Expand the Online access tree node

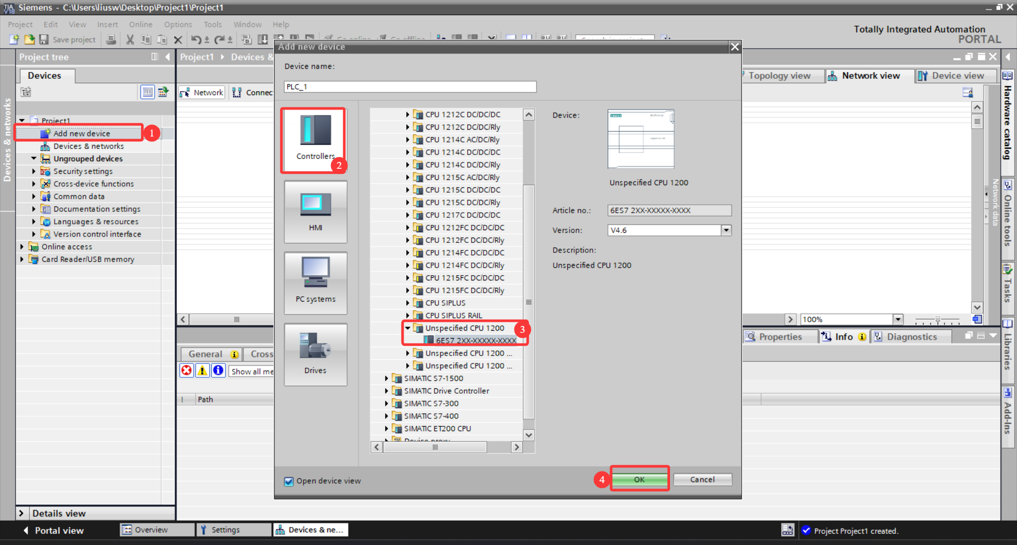(22, 247)
